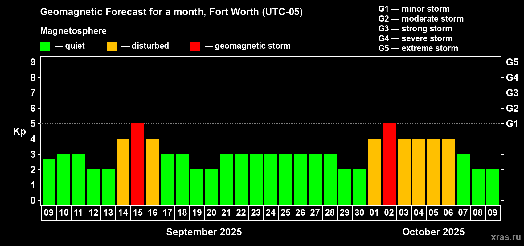This screenshot has height=246, width=524.
Task: Click the '— quiet' legend label
Action: [x=70, y=46]
